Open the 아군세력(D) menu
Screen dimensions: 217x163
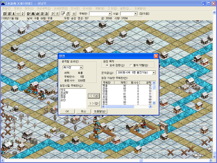coord(44,8)
